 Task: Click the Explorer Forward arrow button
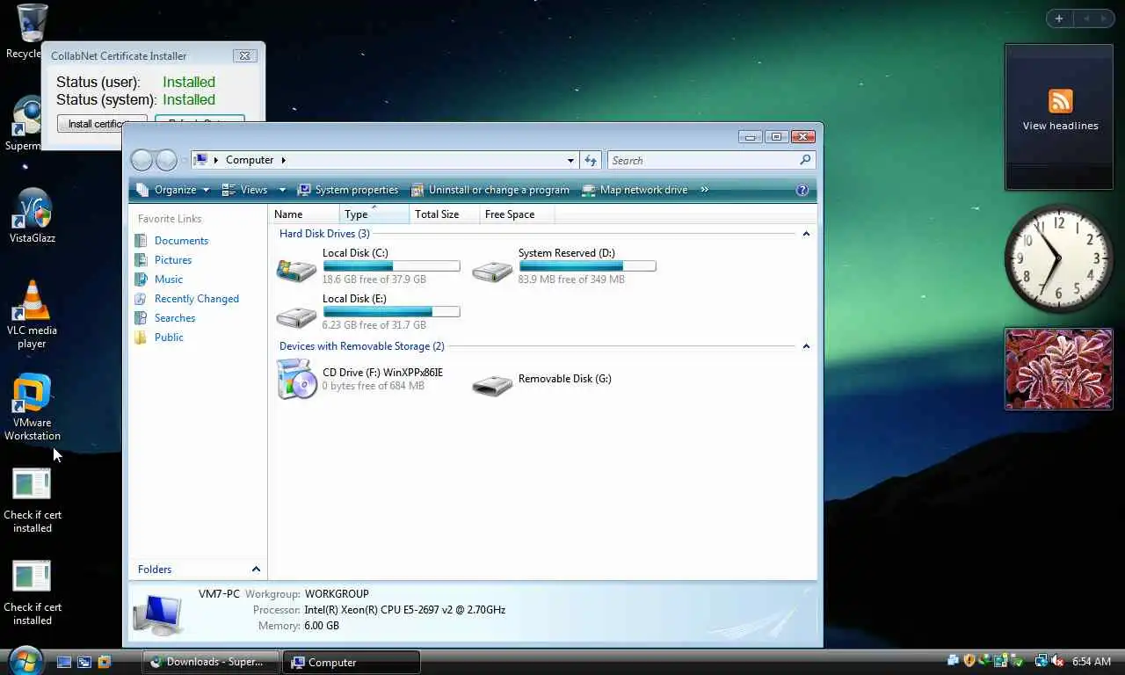pos(166,160)
